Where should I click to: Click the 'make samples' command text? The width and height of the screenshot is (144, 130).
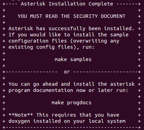pos(73,59)
